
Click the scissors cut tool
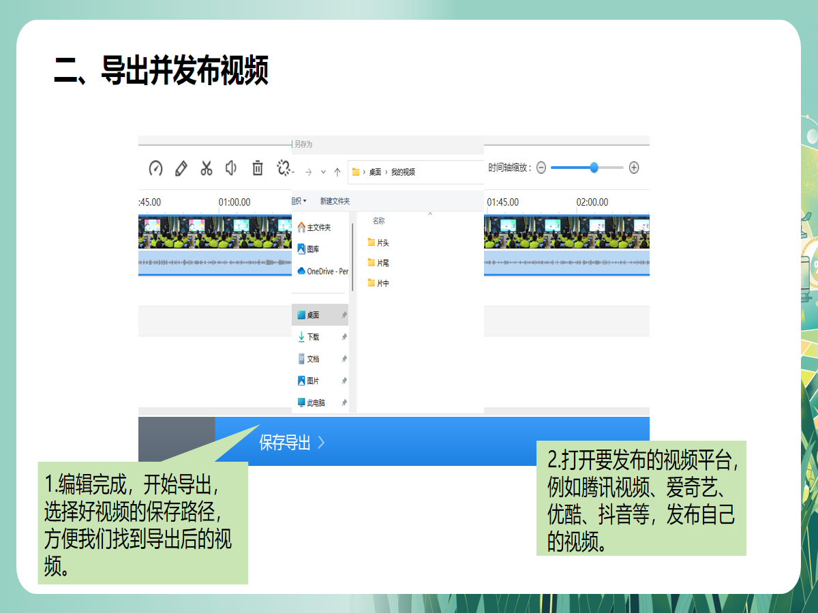[x=207, y=168]
